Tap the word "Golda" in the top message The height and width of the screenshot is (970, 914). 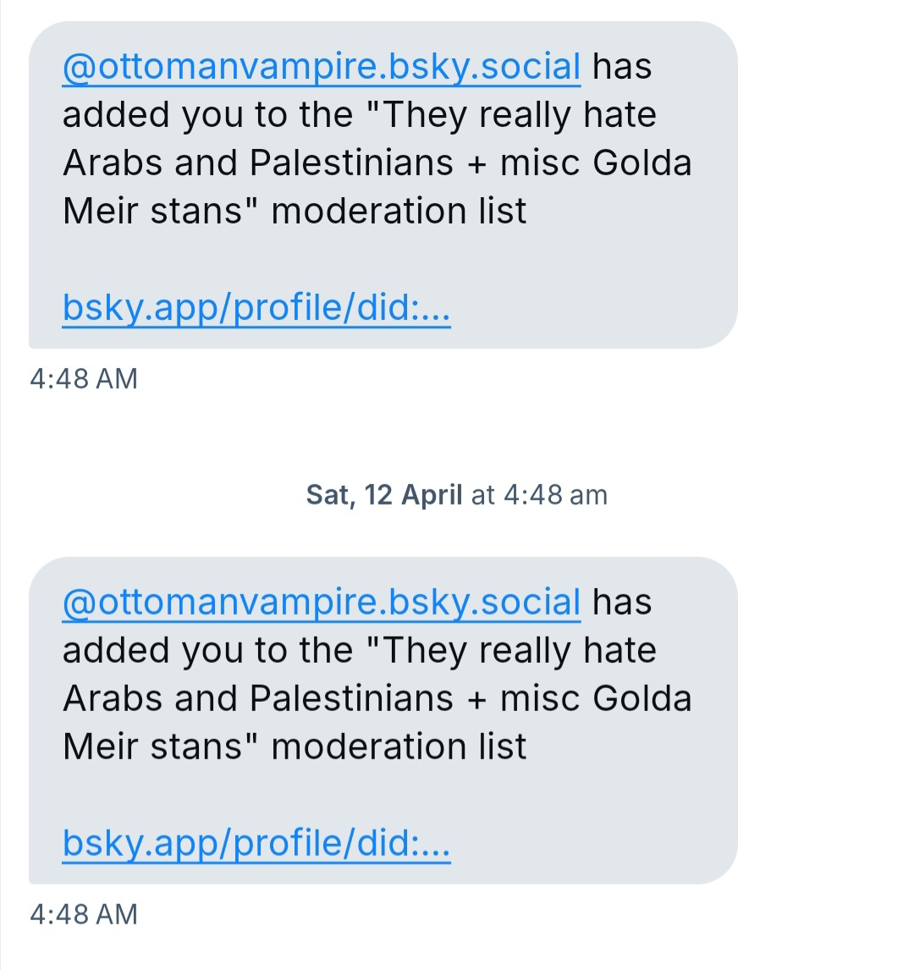coord(641,163)
